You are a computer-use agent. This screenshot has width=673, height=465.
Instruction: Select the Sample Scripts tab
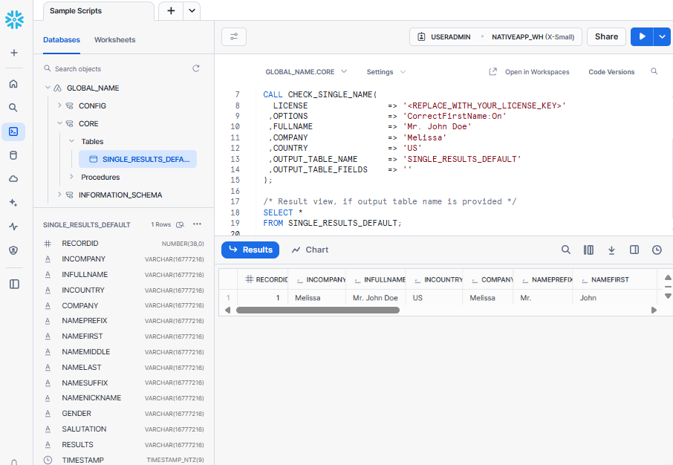tap(98, 11)
